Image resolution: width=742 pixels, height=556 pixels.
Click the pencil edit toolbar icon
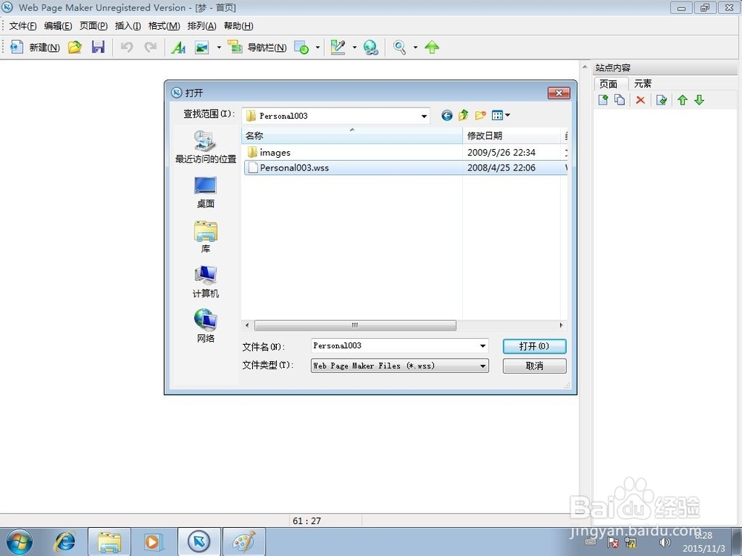click(338, 47)
